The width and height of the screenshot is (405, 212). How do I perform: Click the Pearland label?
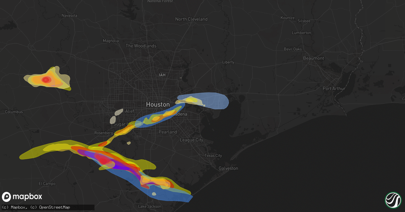(x=168, y=132)
